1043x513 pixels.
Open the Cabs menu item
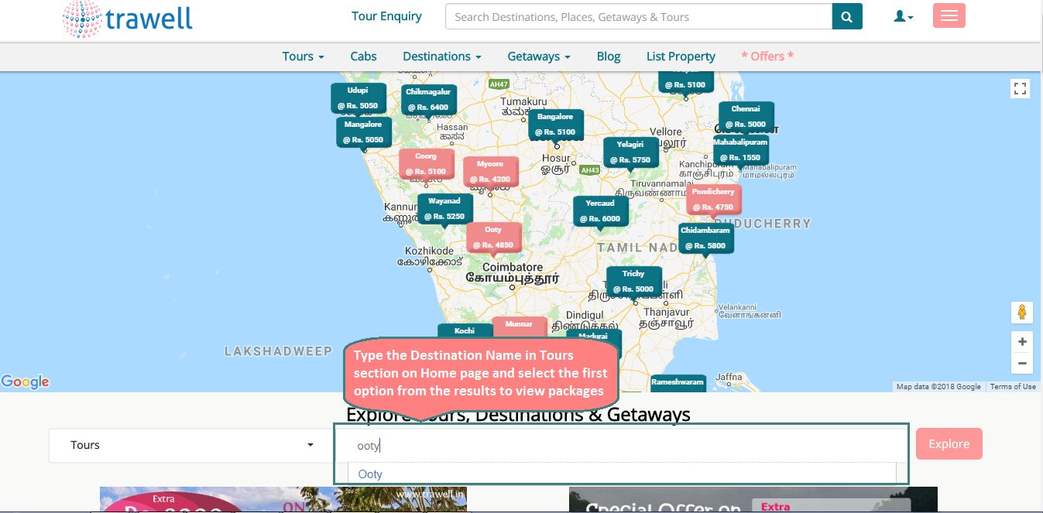[x=363, y=56]
